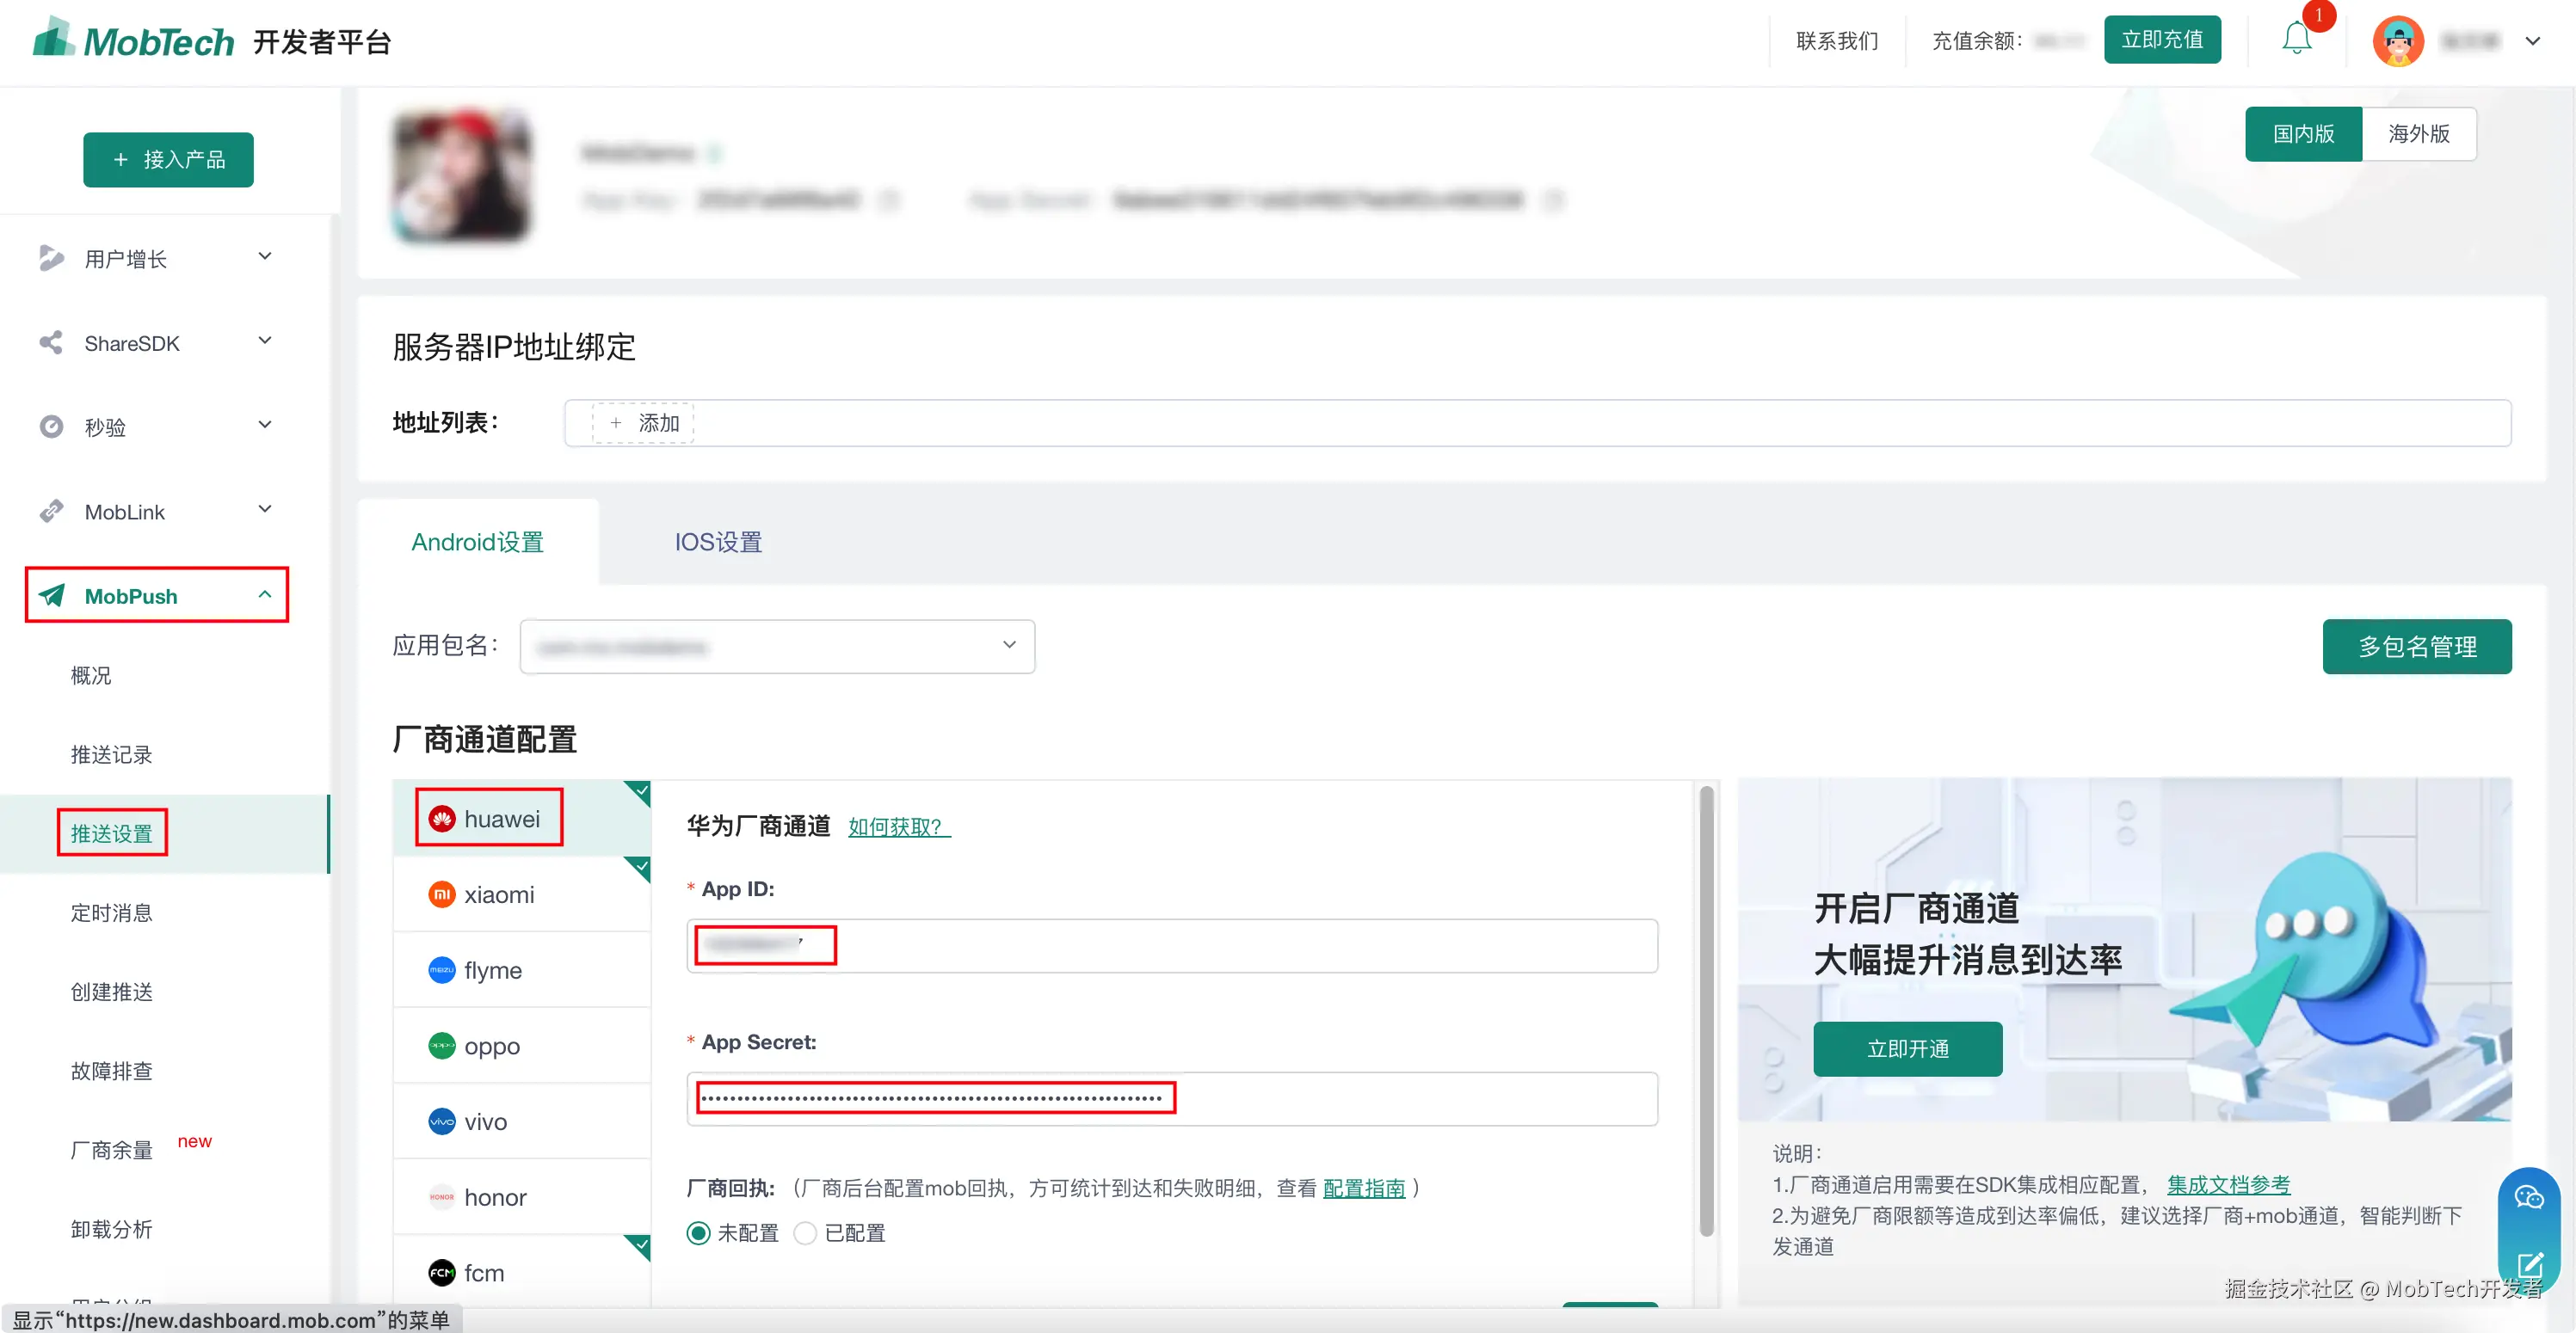2576x1333 pixels.
Task: Select the vivo vendor logo icon
Action: point(441,1121)
